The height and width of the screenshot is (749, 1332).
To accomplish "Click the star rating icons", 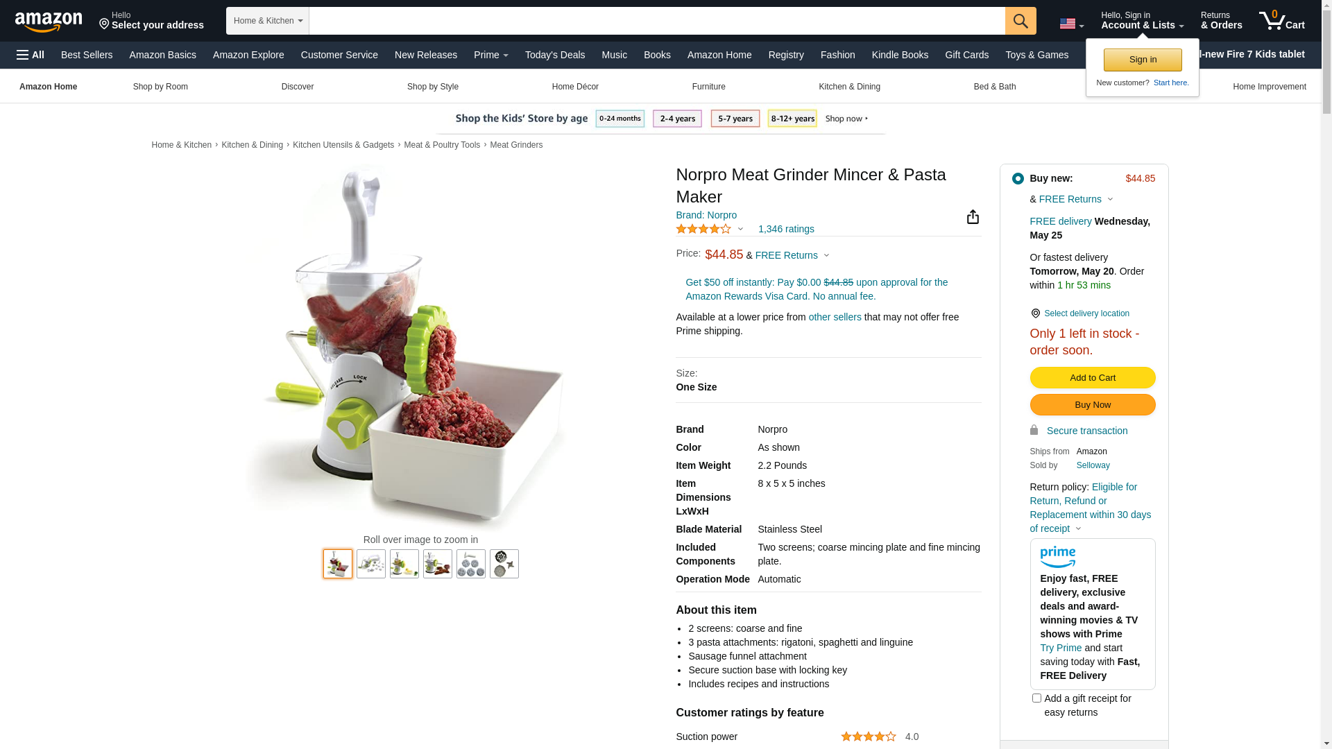I will (x=703, y=229).
